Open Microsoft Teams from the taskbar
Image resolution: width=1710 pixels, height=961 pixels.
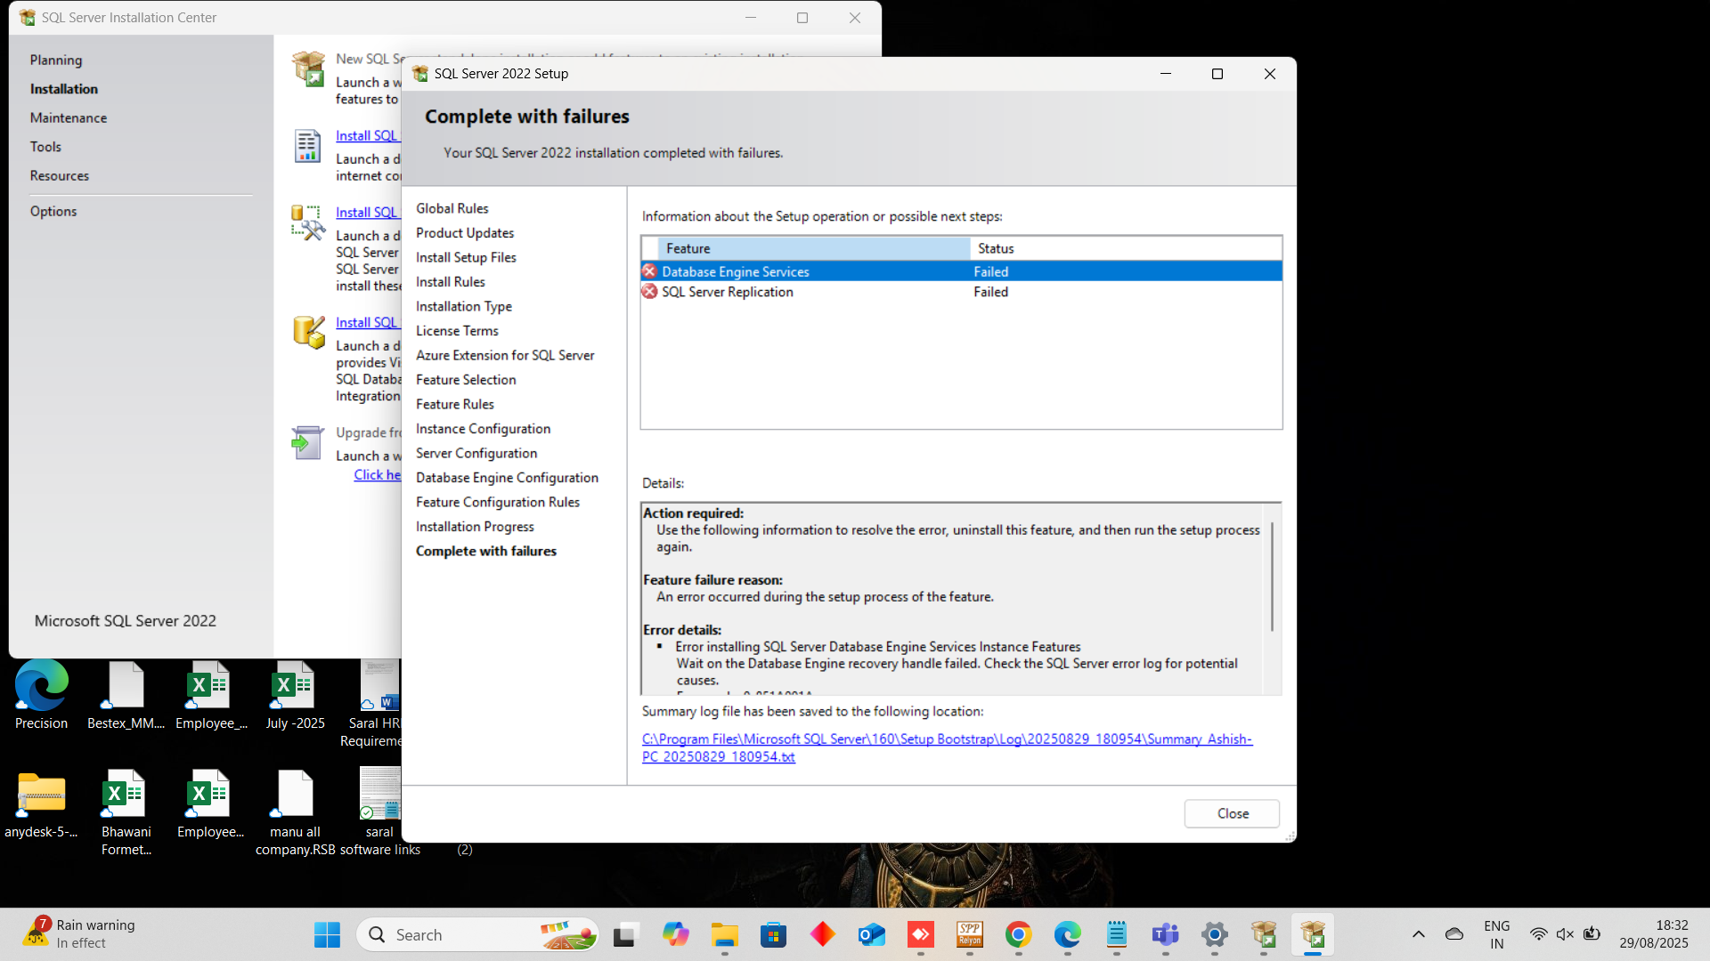[x=1165, y=934]
